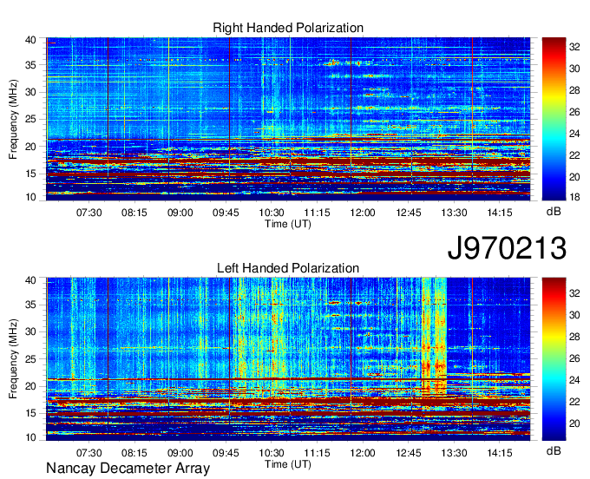Click the 07:30 tick on the bottom plot
This screenshot has width=590, height=479.
click(88, 453)
